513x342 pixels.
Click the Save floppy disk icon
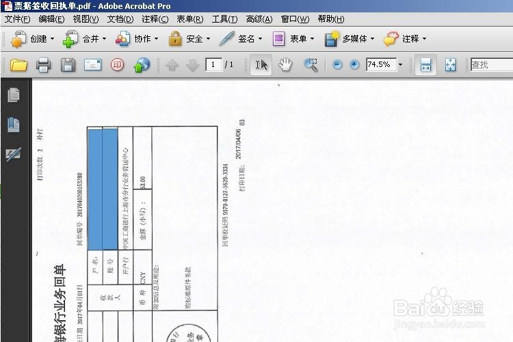68,65
